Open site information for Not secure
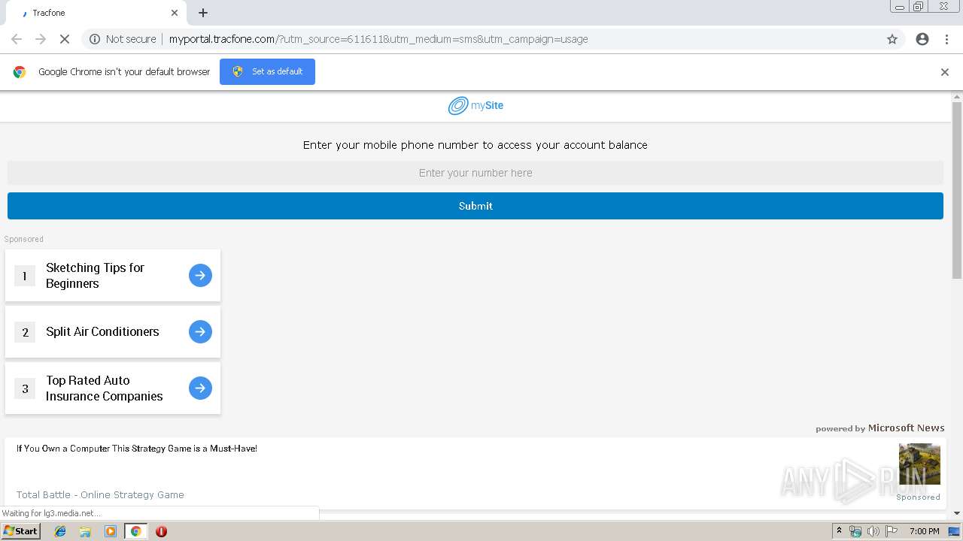 click(123, 39)
